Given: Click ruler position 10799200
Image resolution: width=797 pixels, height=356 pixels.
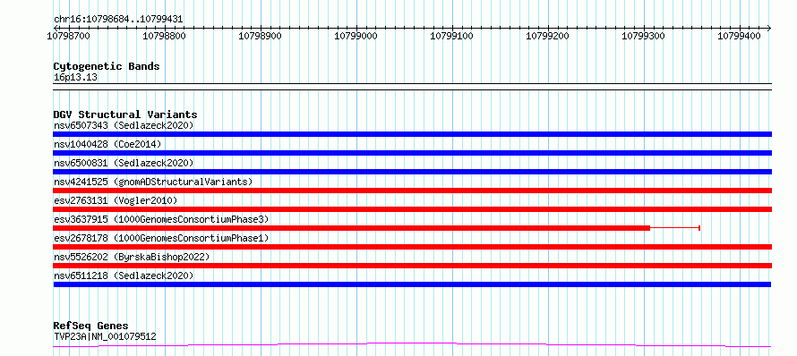Looking at the screenshot, I should 548,36.
